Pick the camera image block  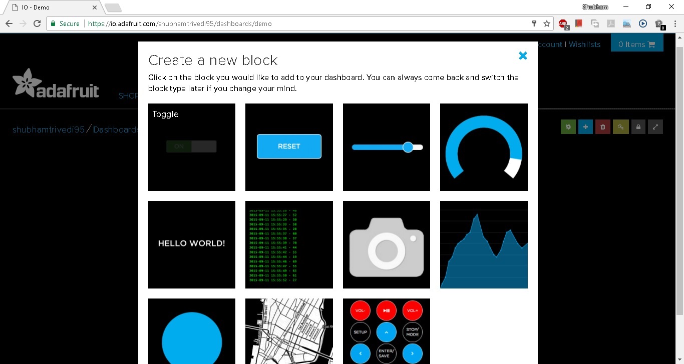pos(387,244)
